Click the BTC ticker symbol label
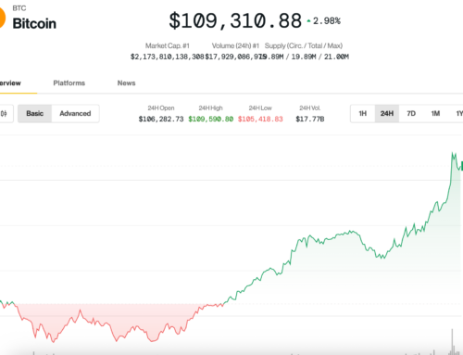This screenshot has width=463, height=355. point(19,8)
